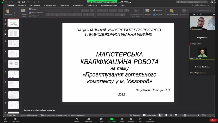Open the Вид ribbon tab

tap(123, 5)
